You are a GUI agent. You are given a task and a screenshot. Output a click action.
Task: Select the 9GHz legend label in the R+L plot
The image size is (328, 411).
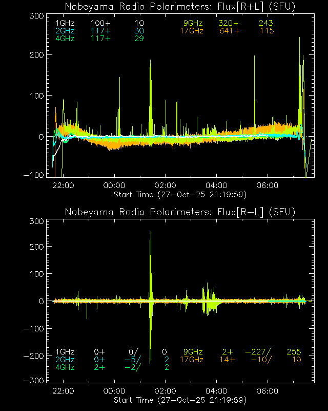click(193, 24)
